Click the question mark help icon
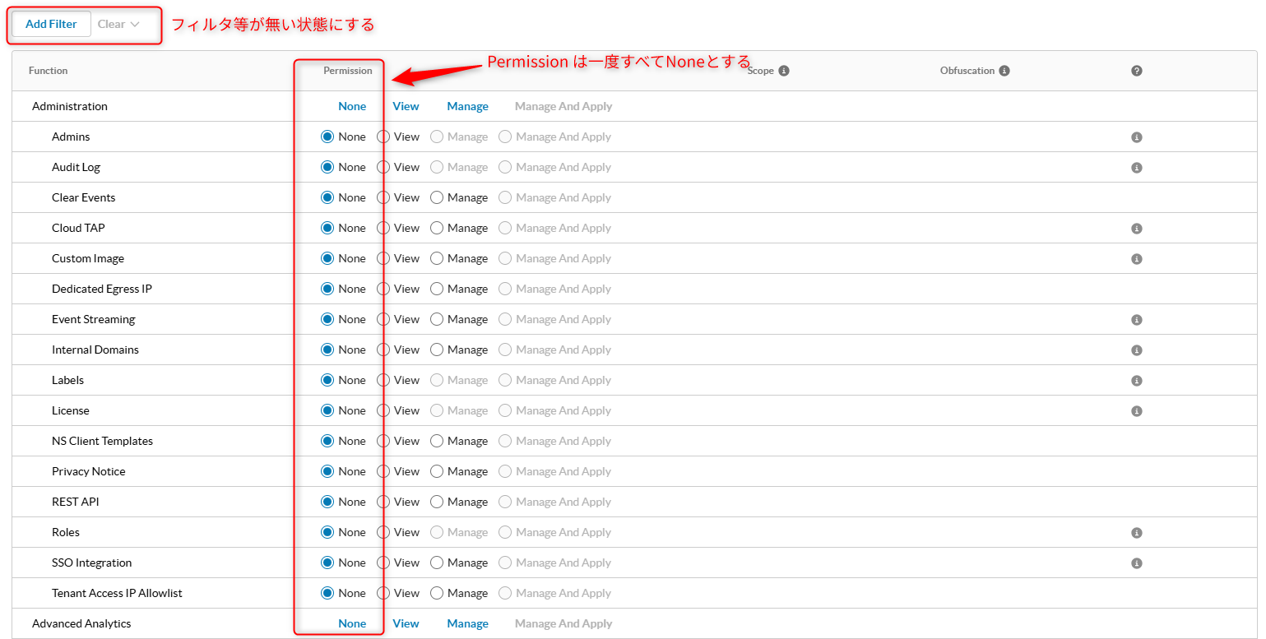Viewport: 1266px width, 639px height. (1137, 71)
